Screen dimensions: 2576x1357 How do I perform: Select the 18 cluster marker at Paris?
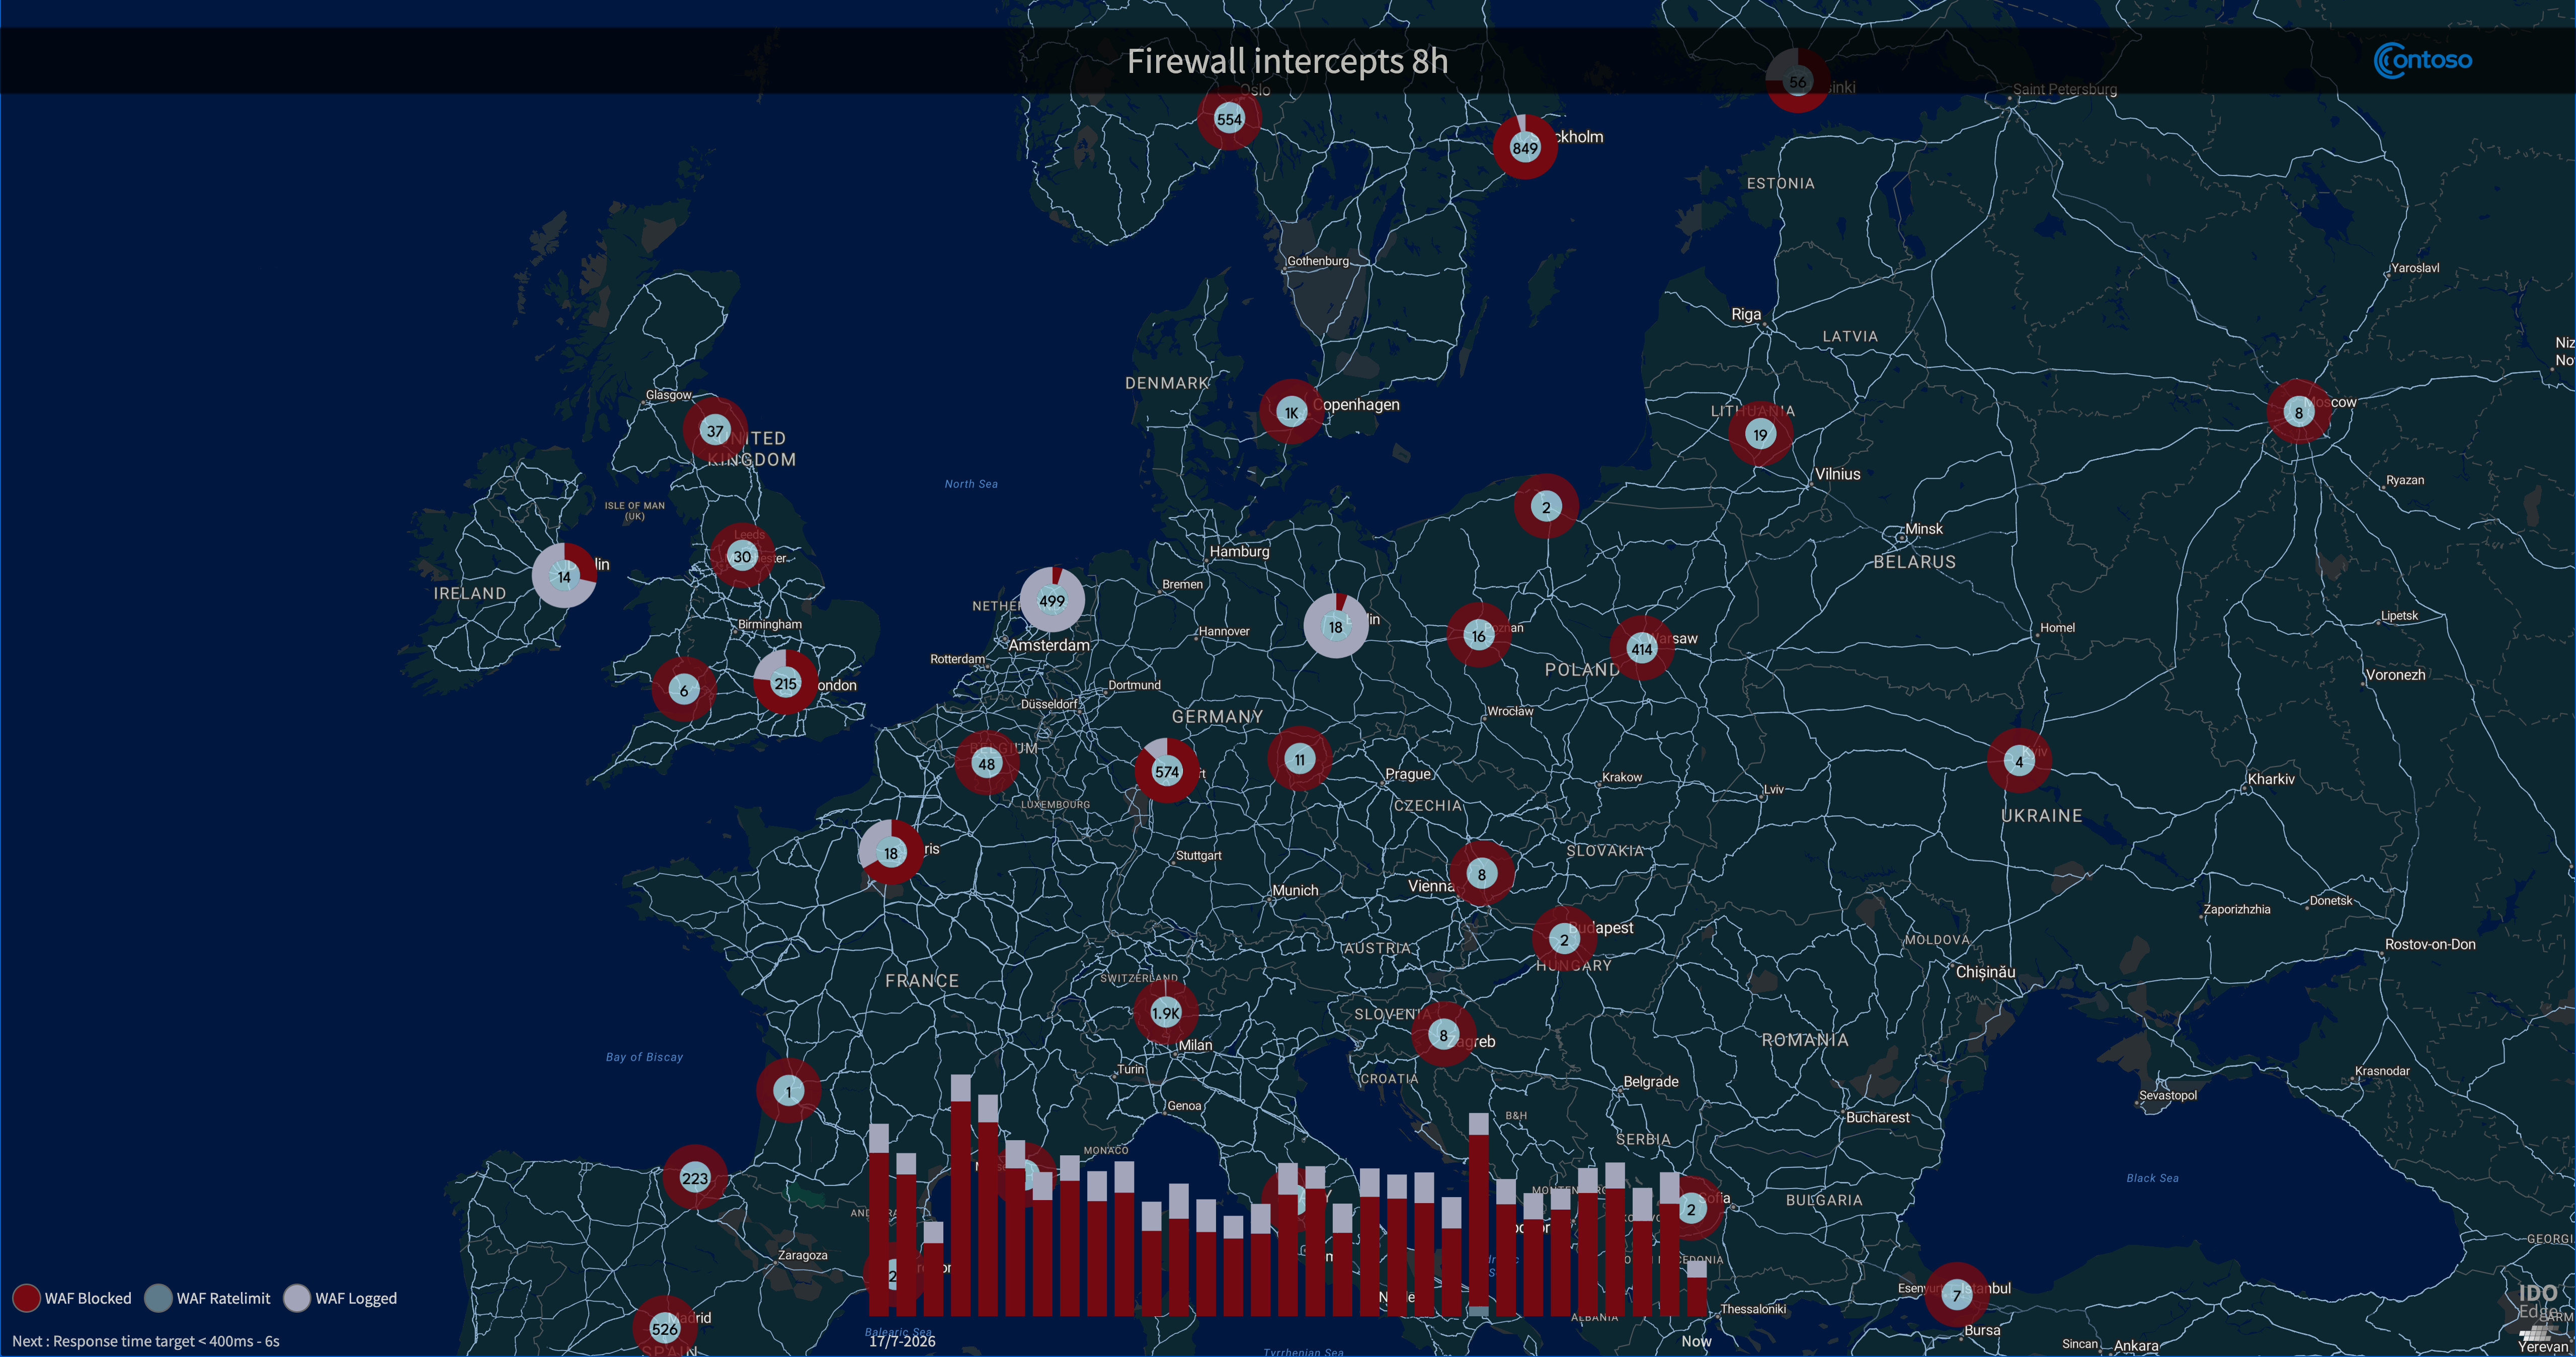pyautogui.click(x=891, y=852)
